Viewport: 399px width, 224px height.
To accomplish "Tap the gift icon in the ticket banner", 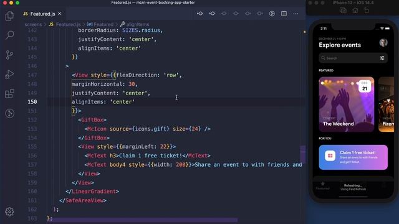I will click(x=330, y=156).
